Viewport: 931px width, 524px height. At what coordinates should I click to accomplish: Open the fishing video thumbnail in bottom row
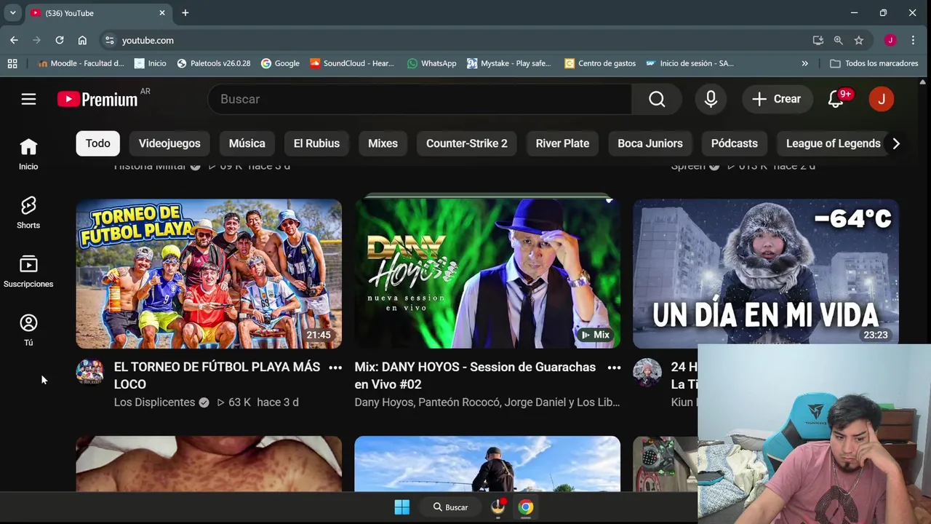(x=487, y=464)
